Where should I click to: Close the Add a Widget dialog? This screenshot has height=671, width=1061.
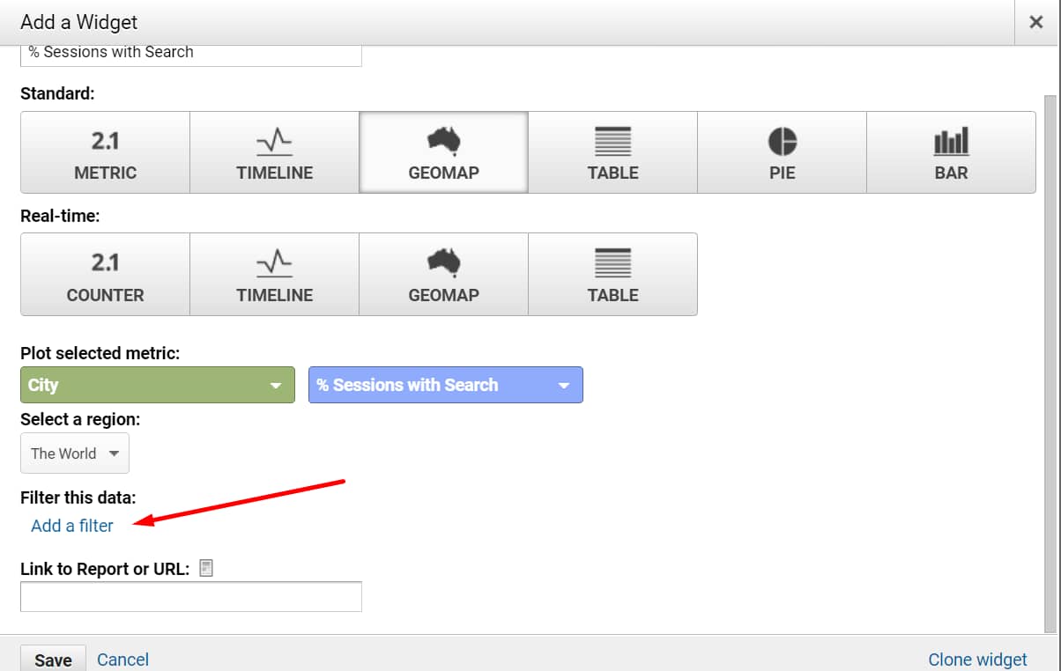[1036, 23]
